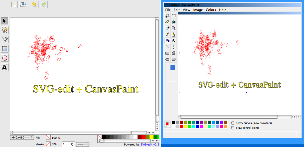Pick the black swatch in SVG-edit palette
The image size is (304, 147).
[x=104, y=137]
